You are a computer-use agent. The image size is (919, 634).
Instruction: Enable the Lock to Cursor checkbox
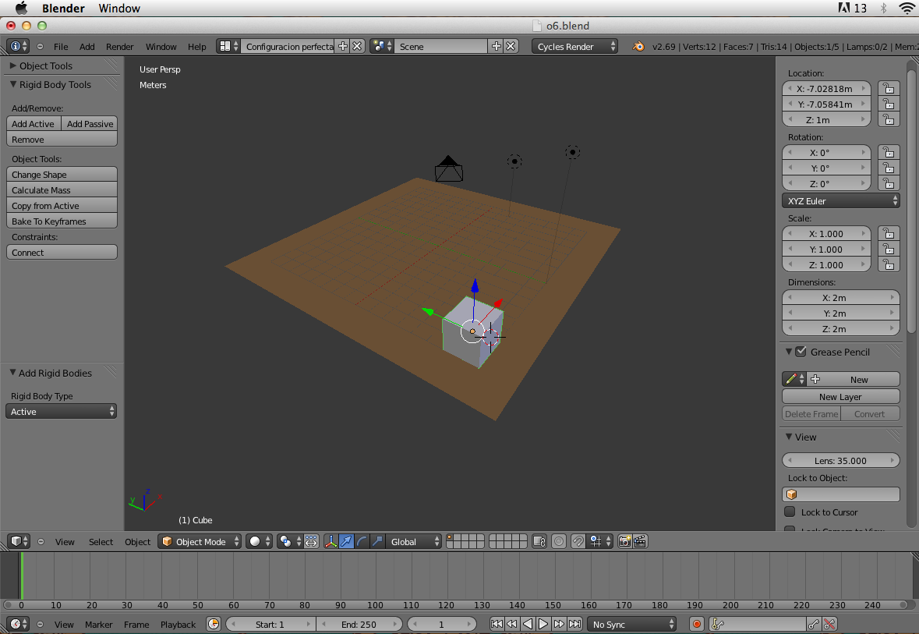(790, 512)
